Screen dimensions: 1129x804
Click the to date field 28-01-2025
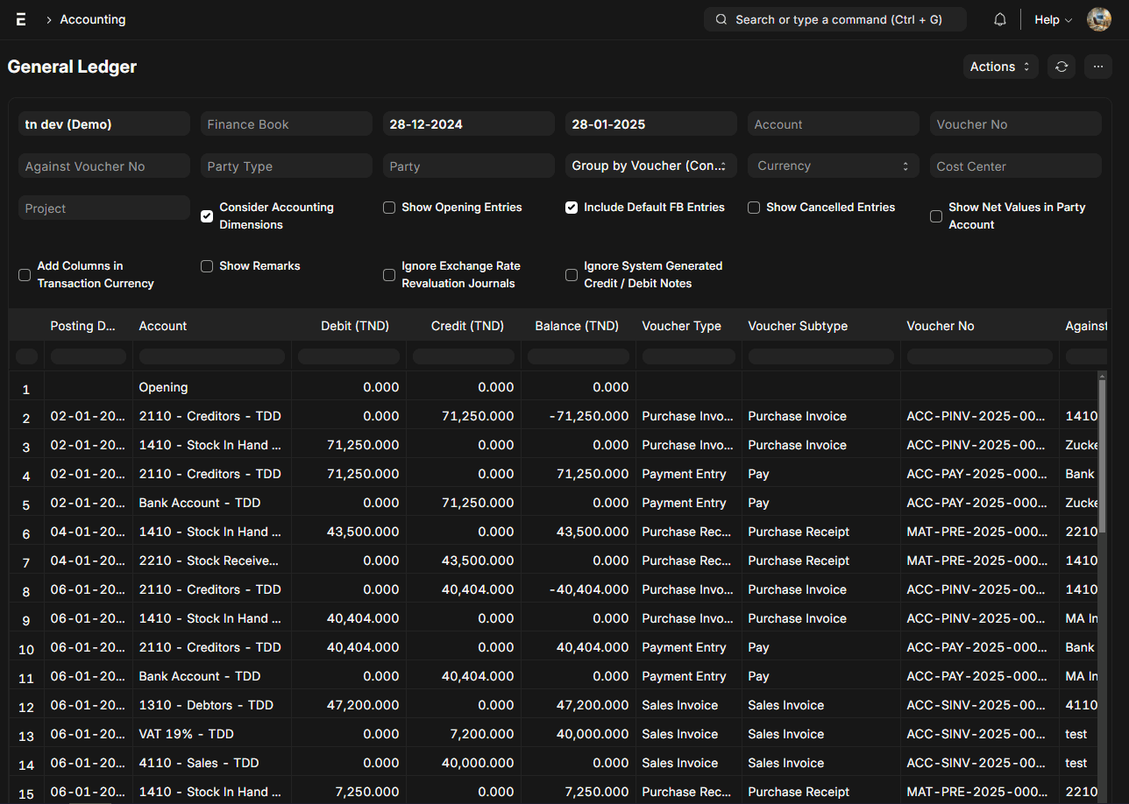pos(651,124)
